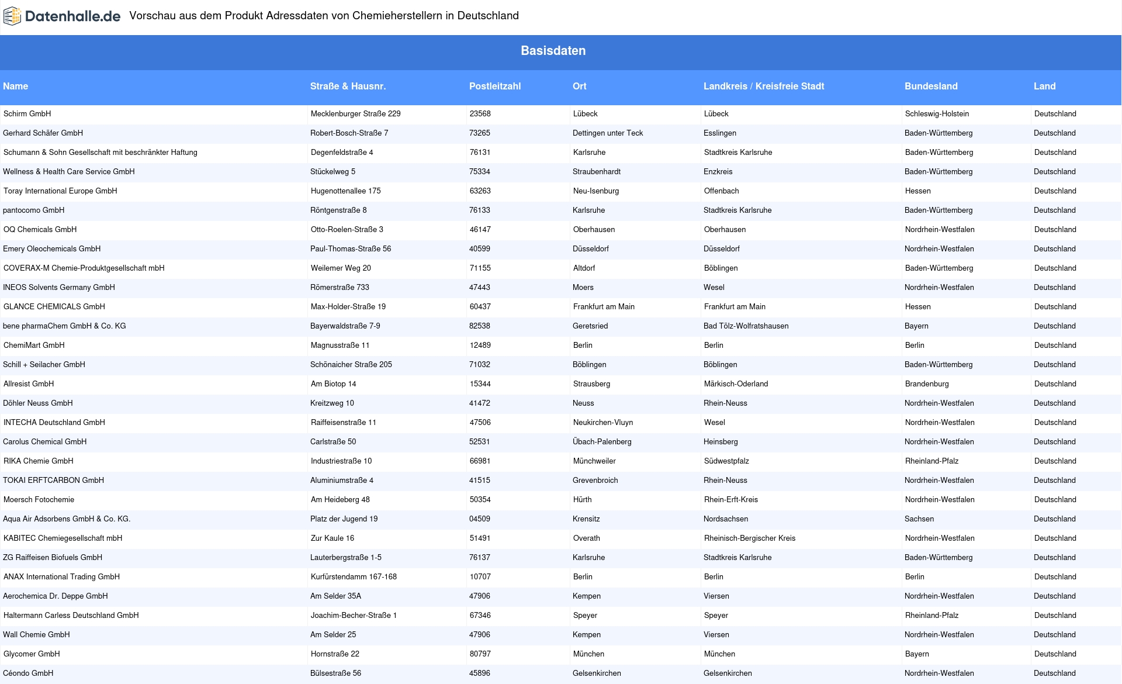Click the Straße & Hausnr. column header
The height and width of the screenshot is (684, 1122).
coord(348,87)
